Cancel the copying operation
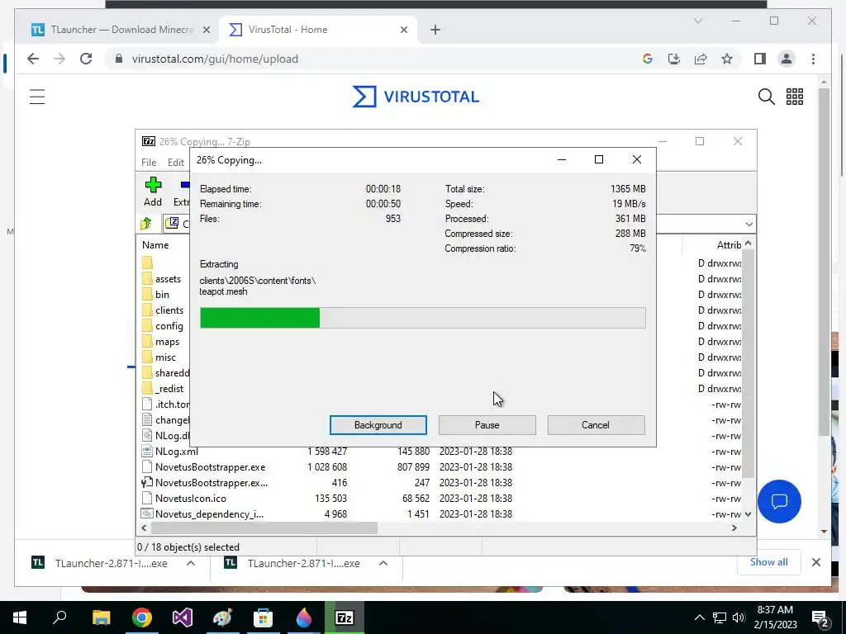 click(x=596, y=425)
